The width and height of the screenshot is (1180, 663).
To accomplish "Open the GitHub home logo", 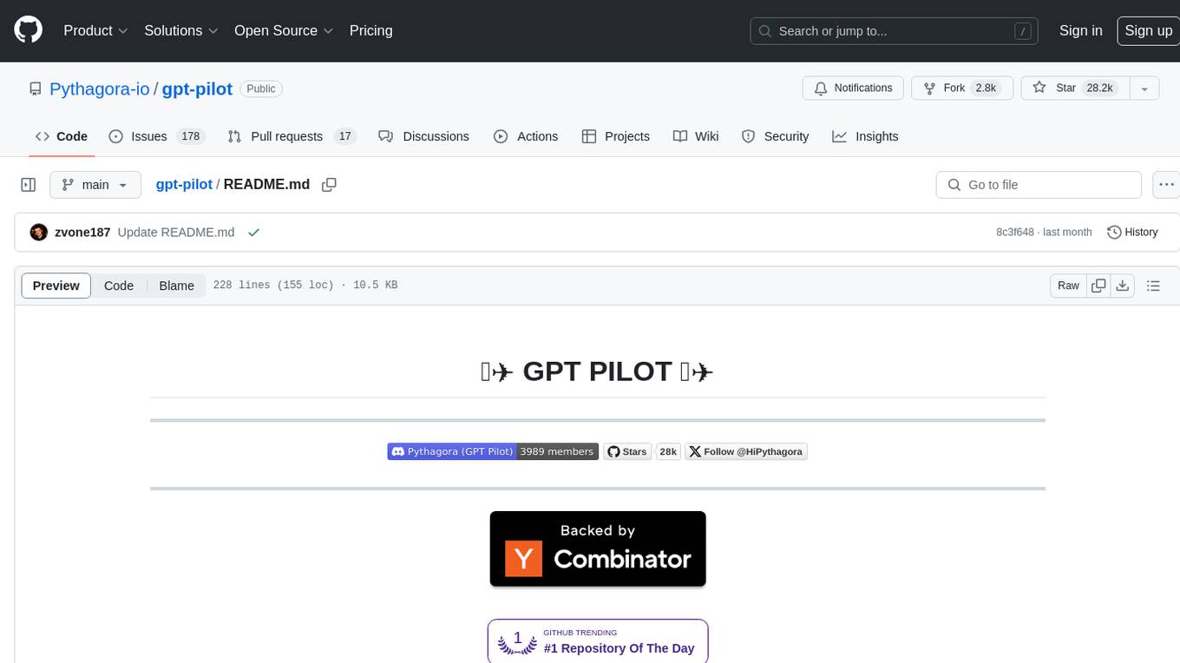I will pyautogui.click(x=28, y=30).
